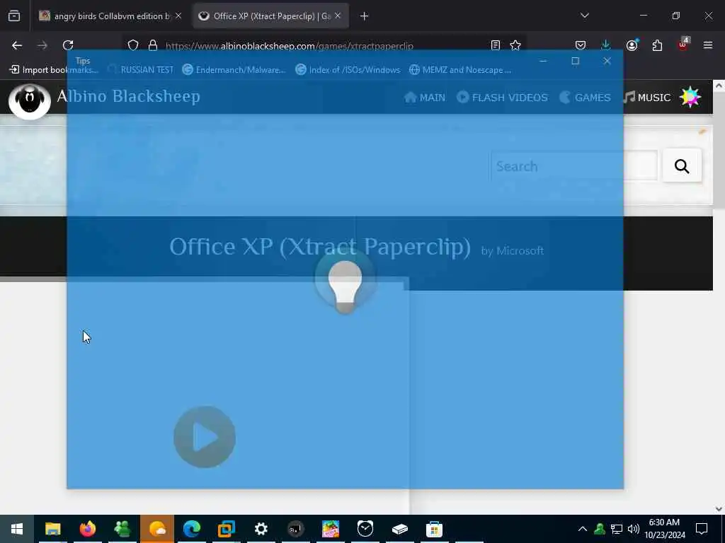725x543 pixels.
Task: Open the dark round taskbar icon
Action: coord(295,529)
